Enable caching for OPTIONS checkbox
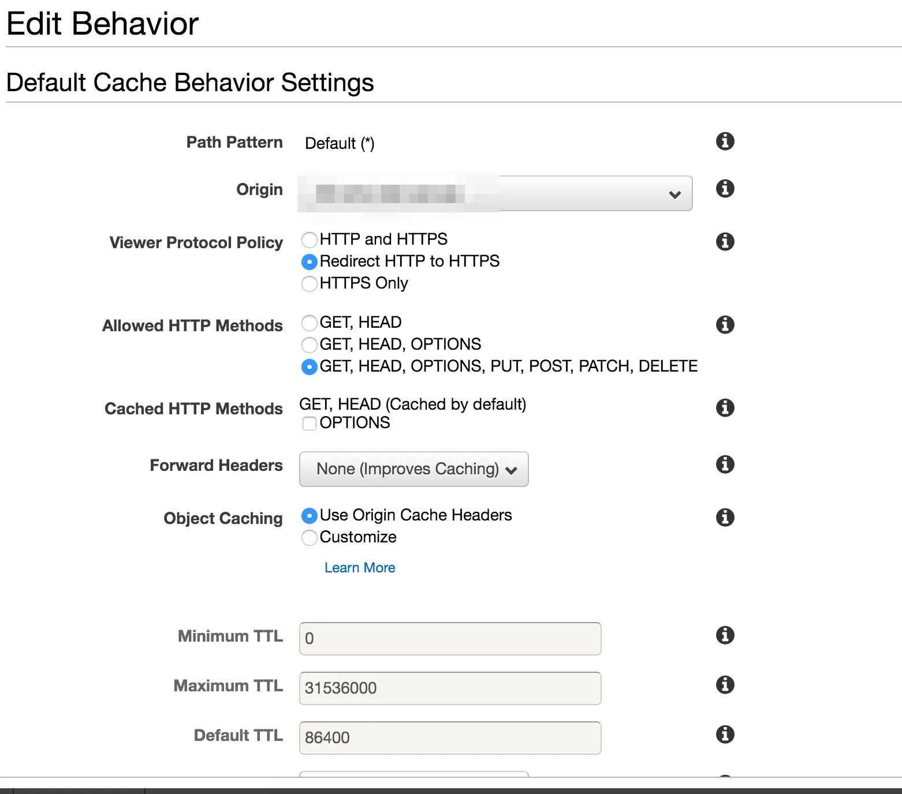The width and height of the screenshot is (902, 794). pos(310,424)
